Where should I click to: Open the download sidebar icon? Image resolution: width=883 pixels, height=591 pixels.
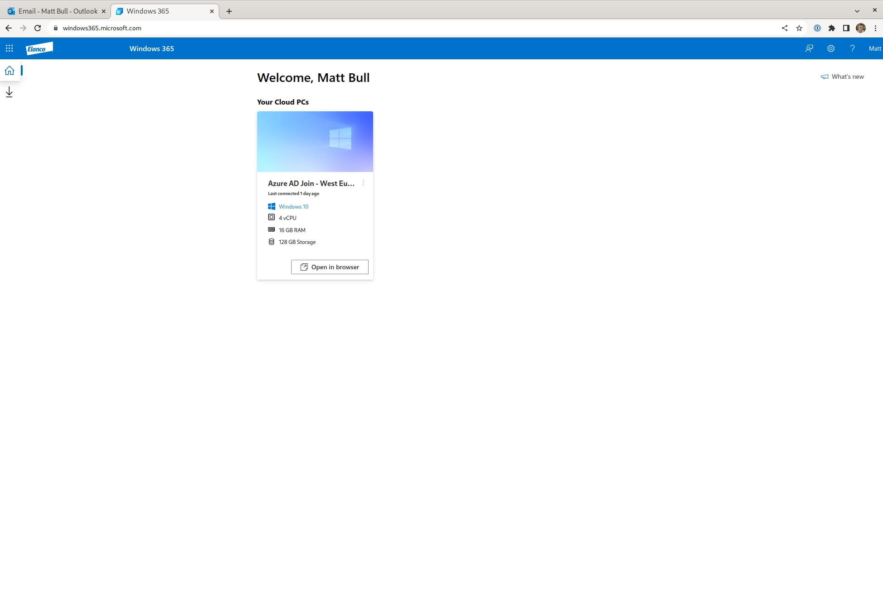pos(9,92)
